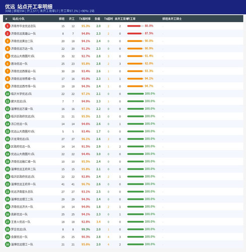Click the page title 优远 站点开工率明细
Image resolution: width=246 pixels, height=252 pixels.
coord(29,7)
